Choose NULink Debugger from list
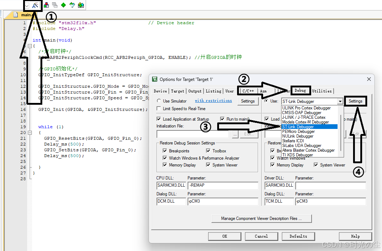382x251 pixels. click(x=298, y=136)
